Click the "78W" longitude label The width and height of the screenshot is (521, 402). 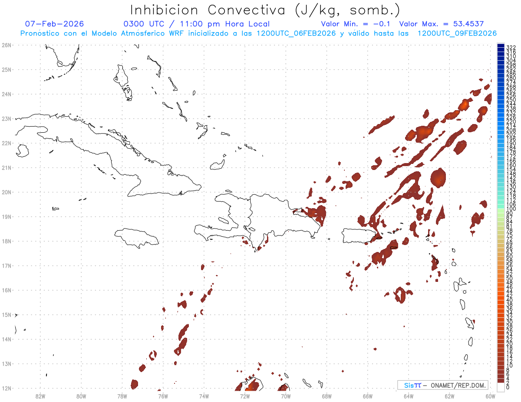(x=122, y=396)
